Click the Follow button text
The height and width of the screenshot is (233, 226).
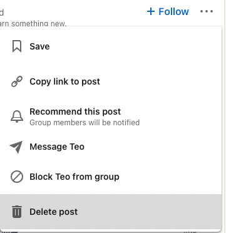(173, 11)
